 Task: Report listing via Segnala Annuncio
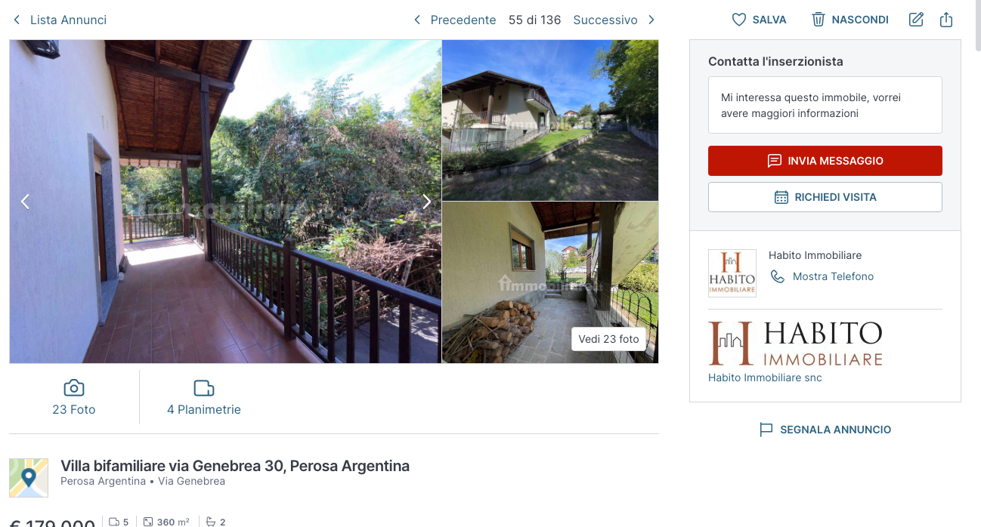(x=825, y=430)
